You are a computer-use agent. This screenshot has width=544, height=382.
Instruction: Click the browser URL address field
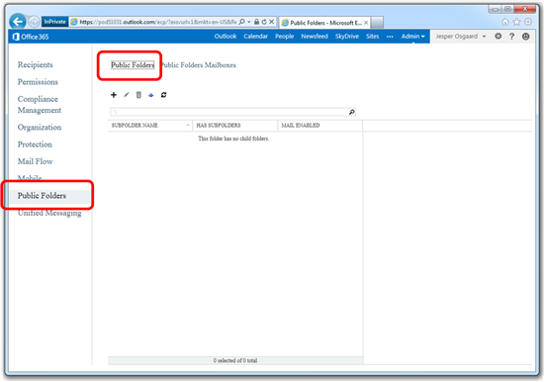[158, 22]
